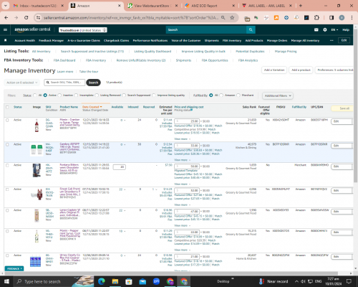Screen dimensions: 358x287
Task: Open the Chrome side panel icon
Action: (x=332, y=18)
